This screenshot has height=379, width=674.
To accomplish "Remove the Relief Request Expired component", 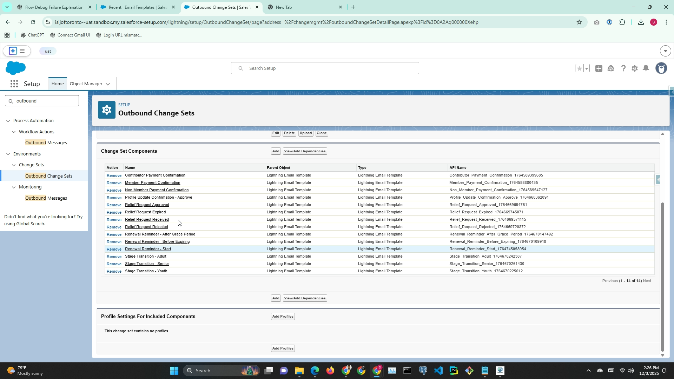I will click(114, 212).
